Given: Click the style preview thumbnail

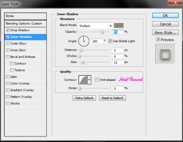Looking at the screenshot, I should point(165,54).
